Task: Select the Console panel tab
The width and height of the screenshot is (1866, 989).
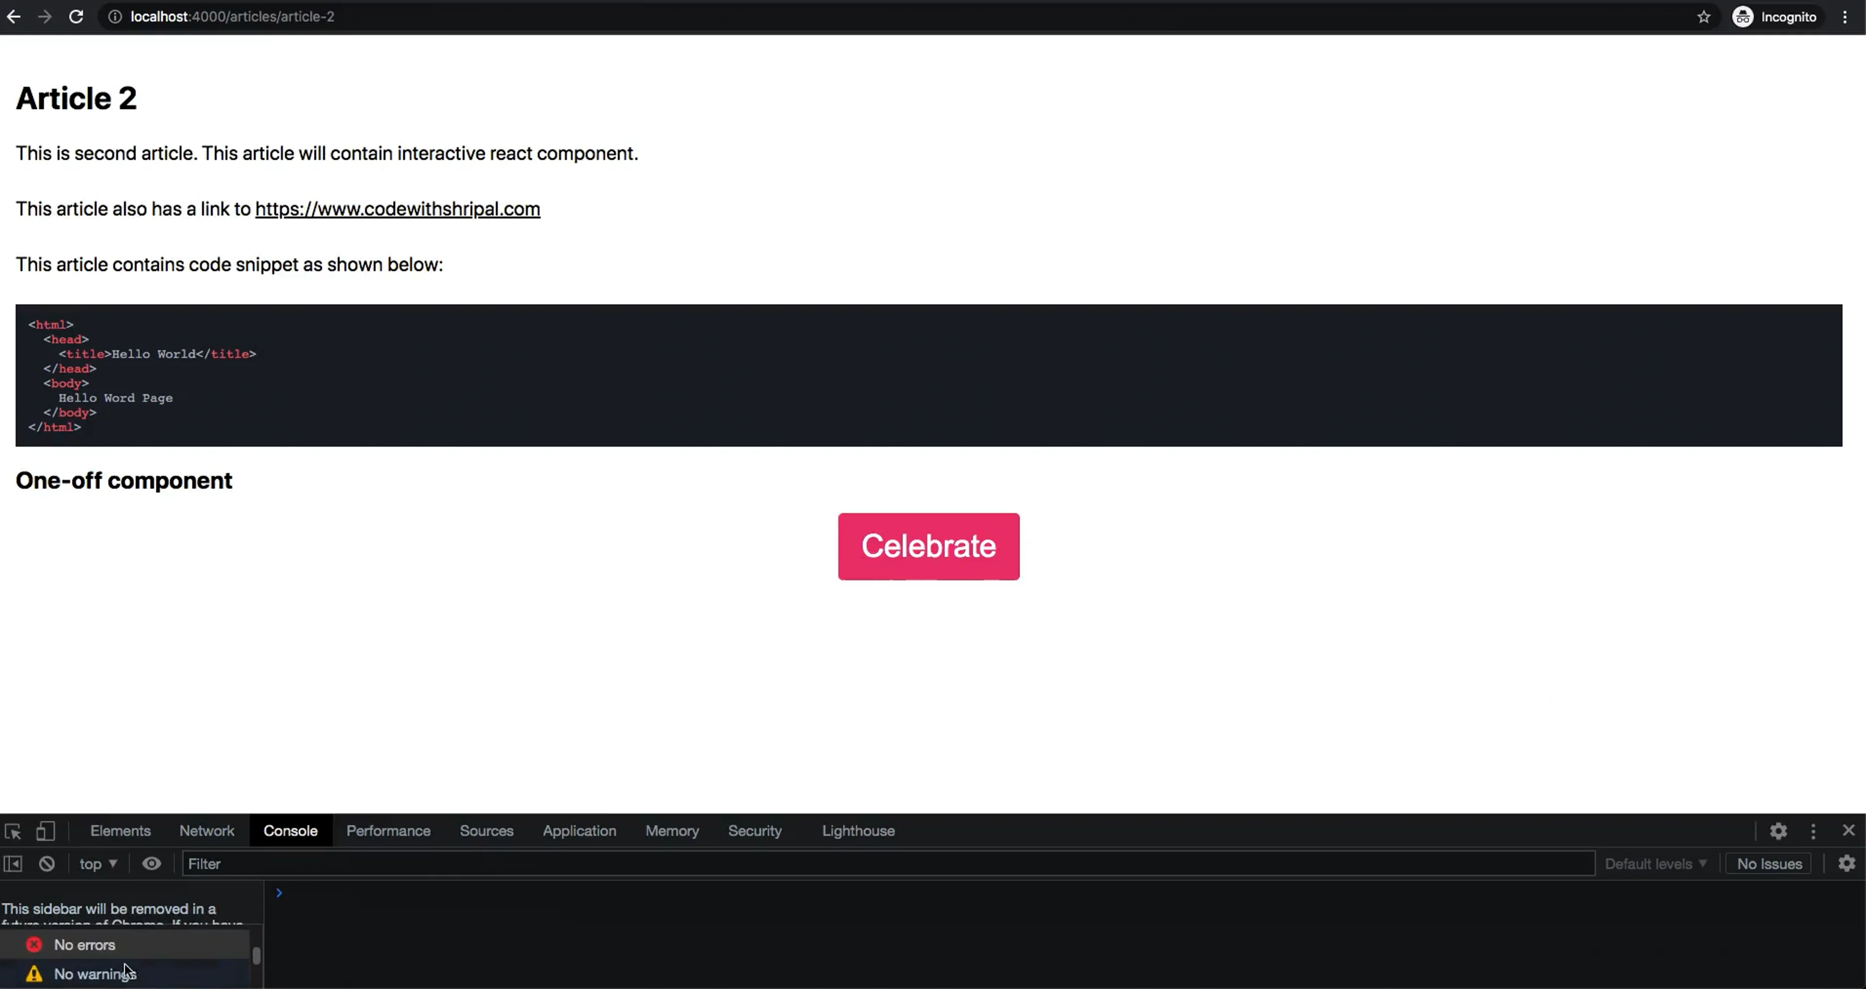Action: pos(290,830)
